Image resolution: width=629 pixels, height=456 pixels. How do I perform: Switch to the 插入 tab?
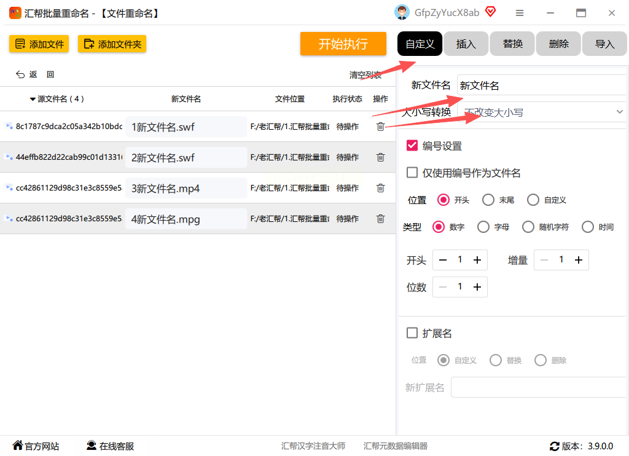click(x=466, y=44)
